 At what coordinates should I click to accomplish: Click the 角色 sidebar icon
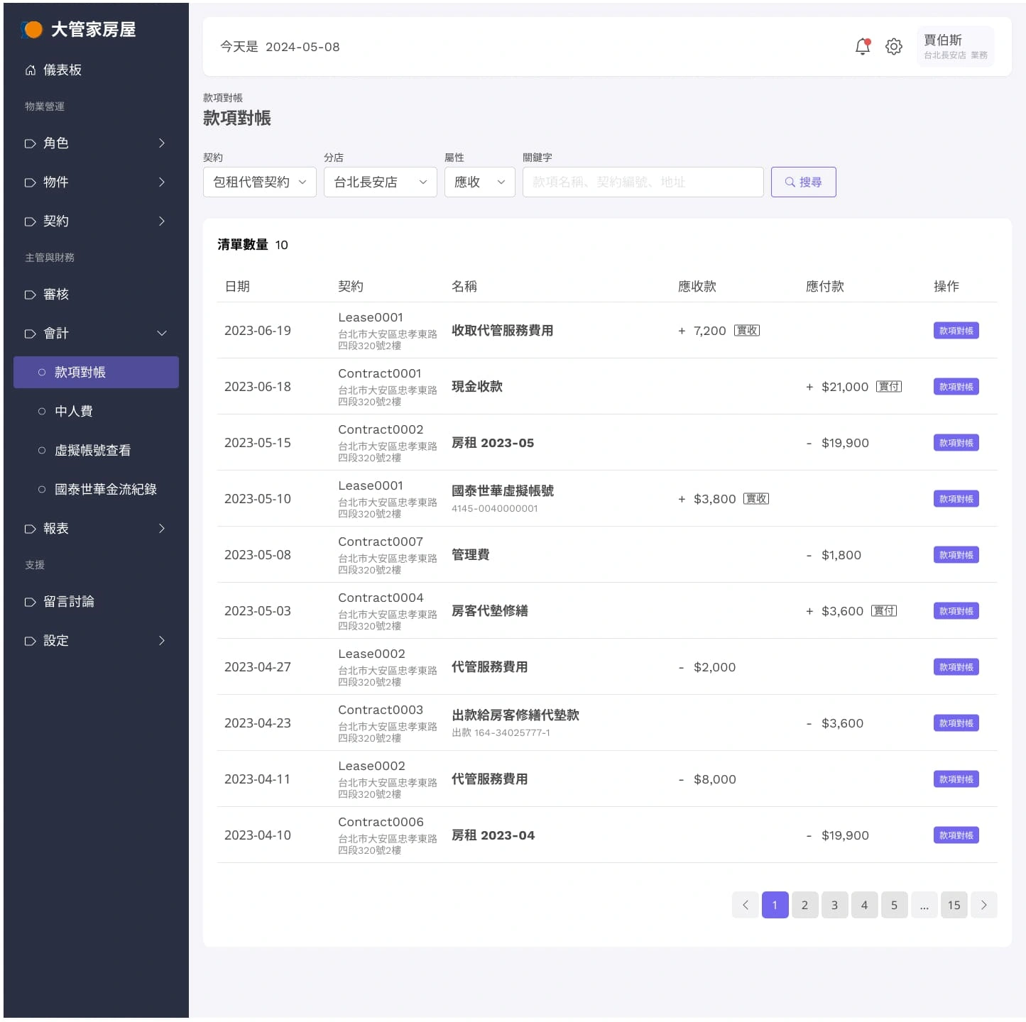pyautogui.click(x=30, y=143)
